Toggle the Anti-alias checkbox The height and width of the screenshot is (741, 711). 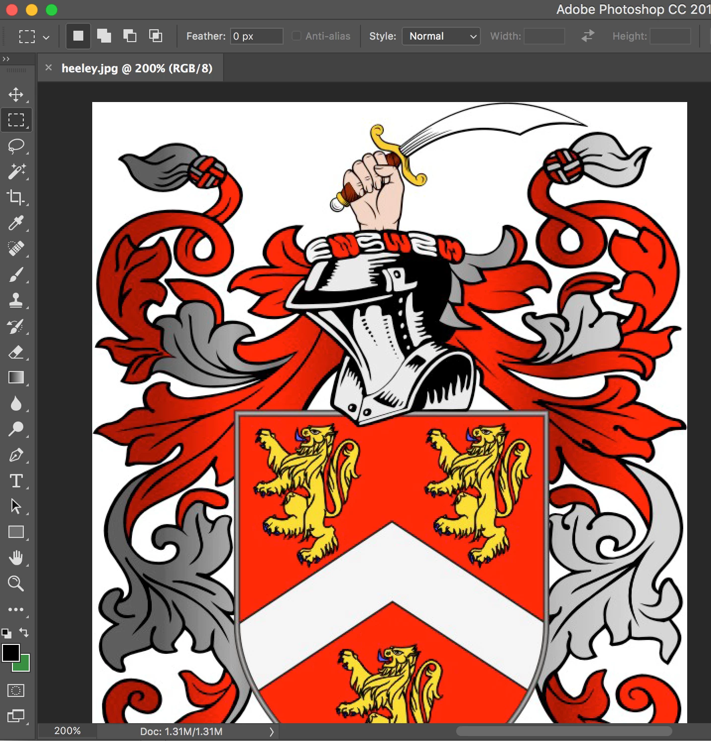click(296, 36)
